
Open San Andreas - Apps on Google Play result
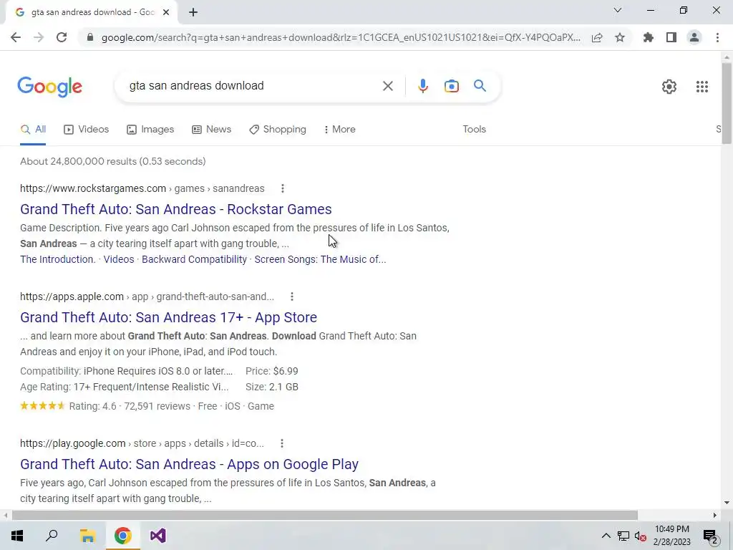tap(189, 464)
